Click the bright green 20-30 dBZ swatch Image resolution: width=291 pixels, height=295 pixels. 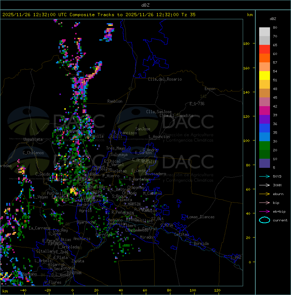[x=264, y=146]
